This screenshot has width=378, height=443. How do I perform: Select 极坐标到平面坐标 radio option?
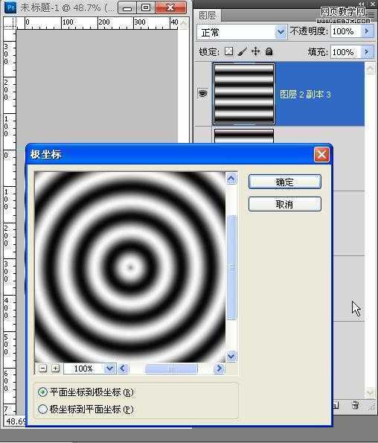point(42,409)
